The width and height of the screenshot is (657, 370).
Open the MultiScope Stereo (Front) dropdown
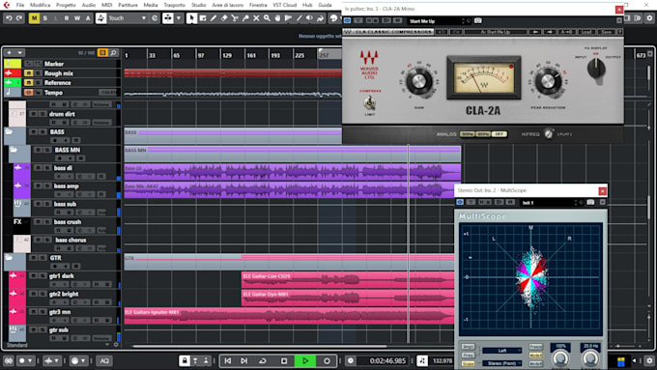502,363
